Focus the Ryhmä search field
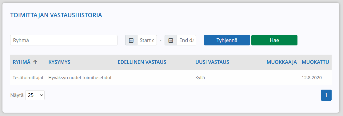This screenshot has height=116, width=343. click(x=64, y=40)
